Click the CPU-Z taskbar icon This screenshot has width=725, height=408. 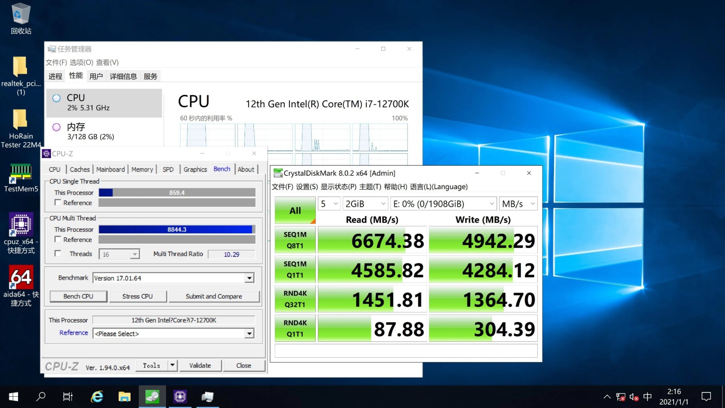click(x=180, y=397)
